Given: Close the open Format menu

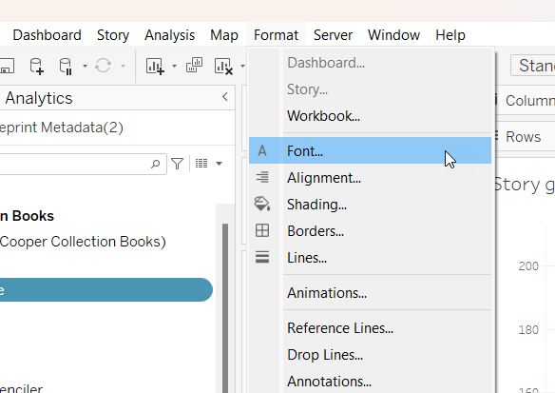Looking at the screenshot, I should pyautogui.click(x=276, y=35).
